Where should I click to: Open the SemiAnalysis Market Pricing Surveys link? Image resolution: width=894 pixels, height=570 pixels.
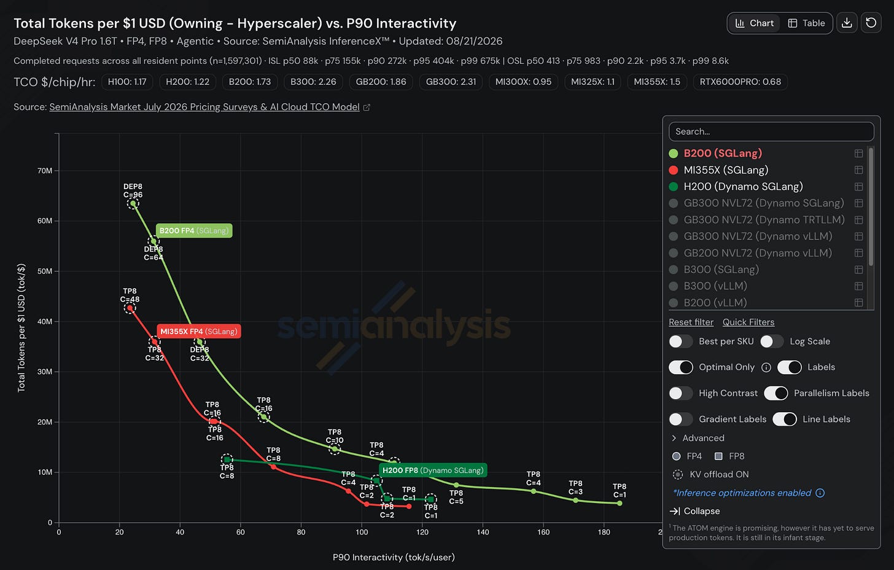click(204, 107)
